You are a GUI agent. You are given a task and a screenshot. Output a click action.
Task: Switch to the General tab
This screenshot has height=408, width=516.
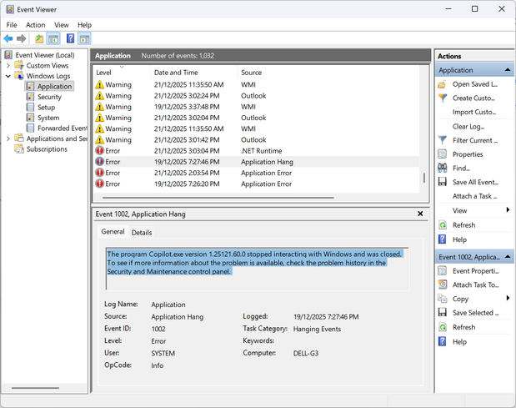point(113,232)
